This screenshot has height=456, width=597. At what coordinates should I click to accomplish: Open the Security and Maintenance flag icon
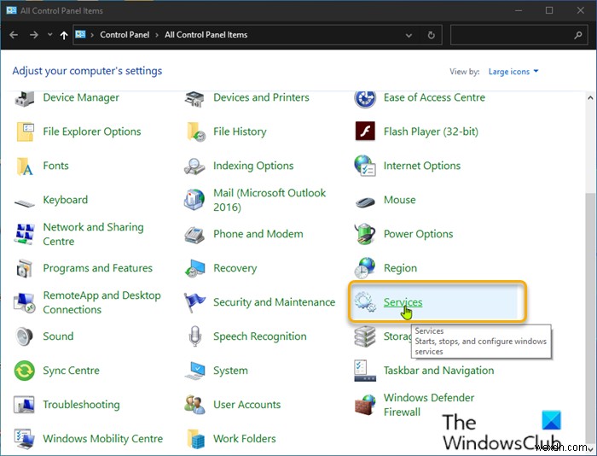(x=194, y=303)
